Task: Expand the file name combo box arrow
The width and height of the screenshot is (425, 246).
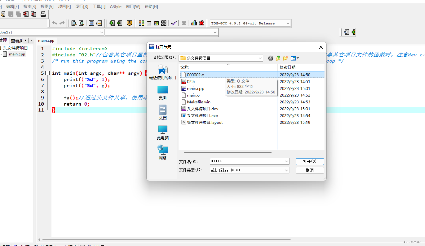Action: (287, 161)
